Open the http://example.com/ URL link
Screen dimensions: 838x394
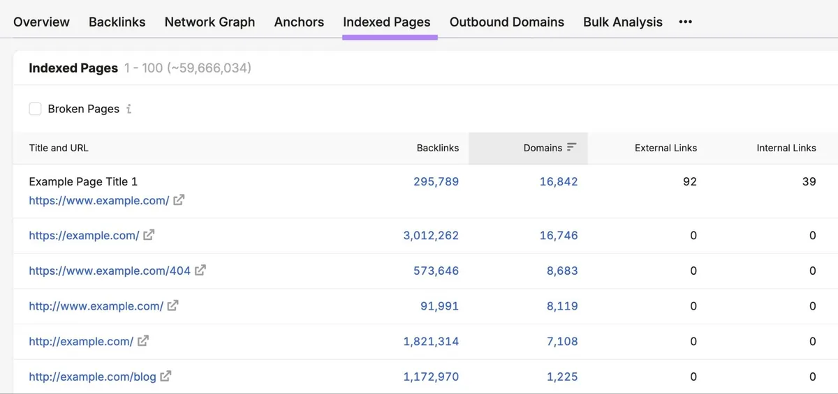[x=81, y=341]
